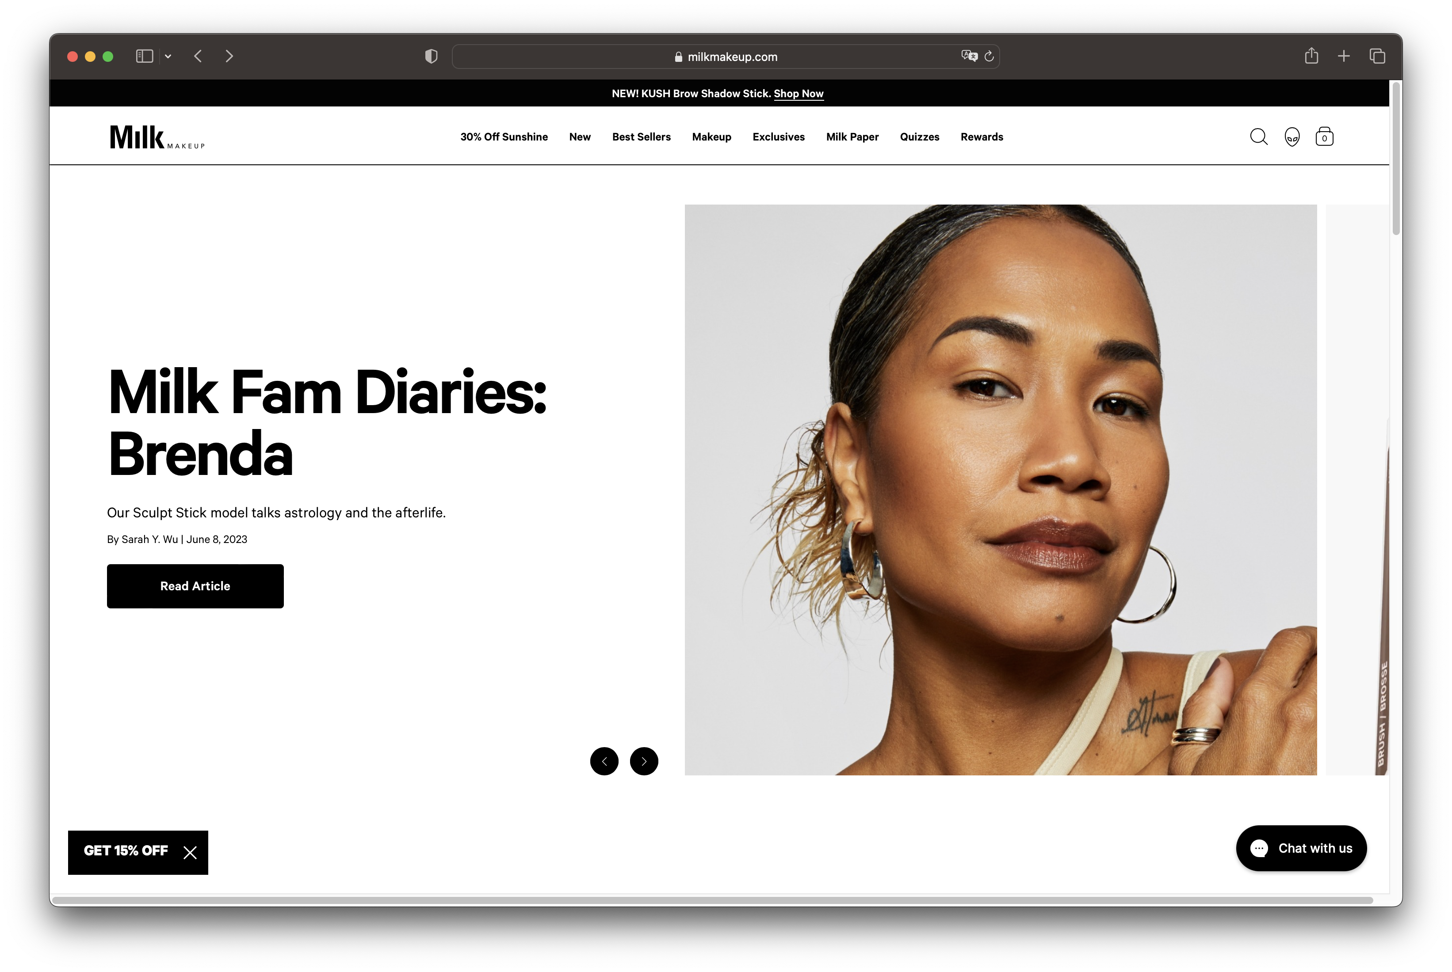Click the Safari share icon
The height and width of the screenshot is (972, 1452).
coord(1311,56)
